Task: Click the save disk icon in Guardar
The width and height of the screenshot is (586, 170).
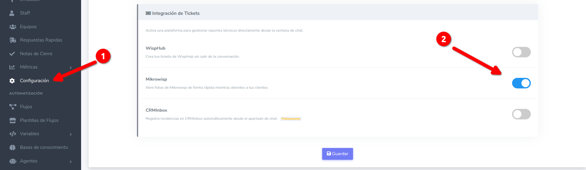Action: 329,154
